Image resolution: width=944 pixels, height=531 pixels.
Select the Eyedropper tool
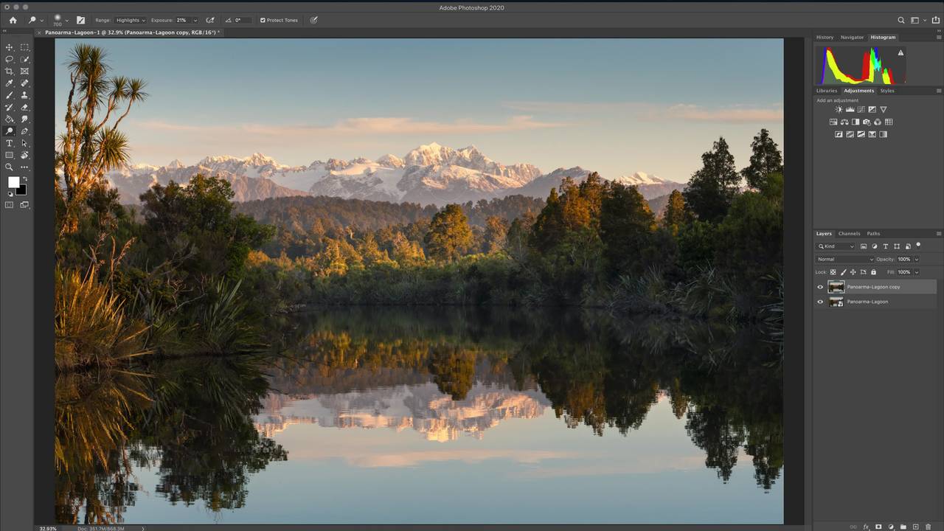[x=10, y=83]
